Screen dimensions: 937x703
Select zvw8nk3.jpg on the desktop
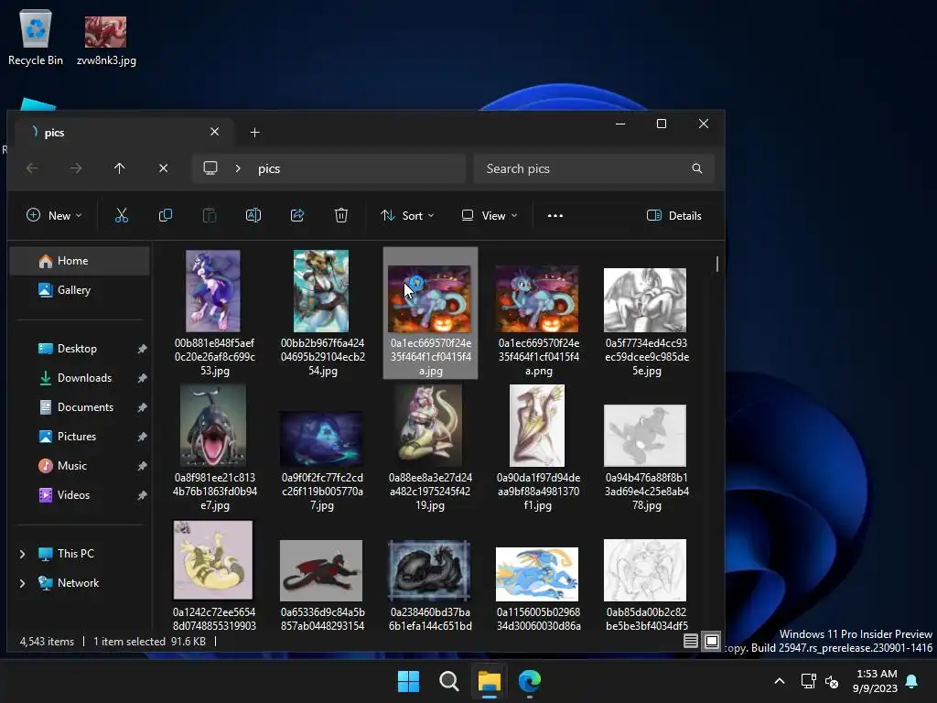106,40
